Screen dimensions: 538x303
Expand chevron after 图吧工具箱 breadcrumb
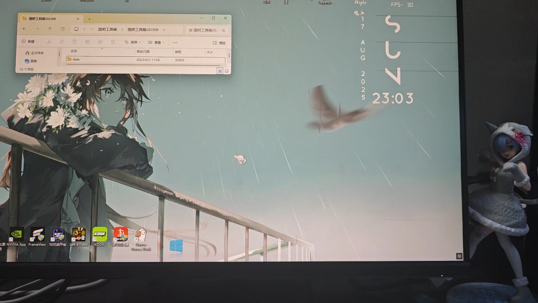coord(122,29)
